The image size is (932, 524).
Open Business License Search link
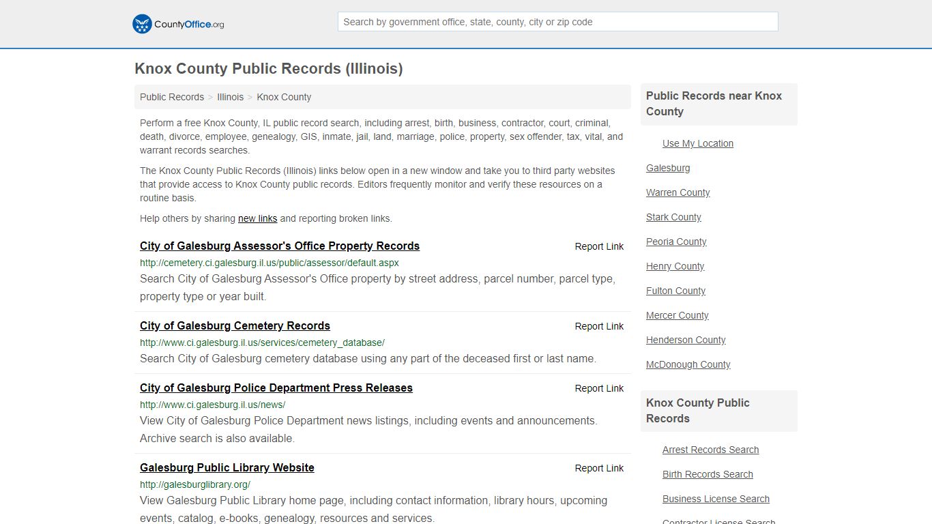click(716, 499)
